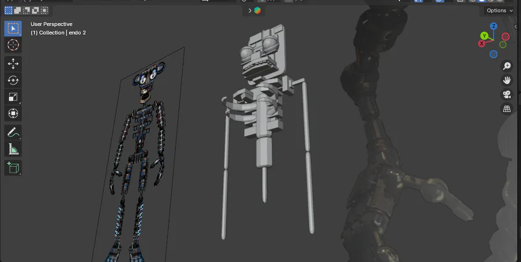This screenshot has width=521, height=262.
Task: Select the Annotate pencil tool
Action: click(x=13, y=132)
